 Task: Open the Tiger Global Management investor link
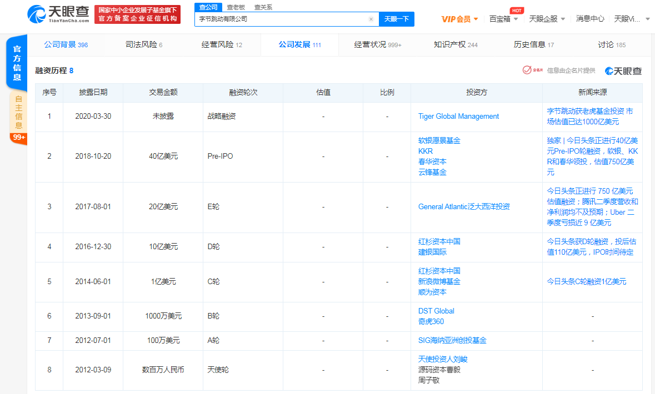coord(458,116)
